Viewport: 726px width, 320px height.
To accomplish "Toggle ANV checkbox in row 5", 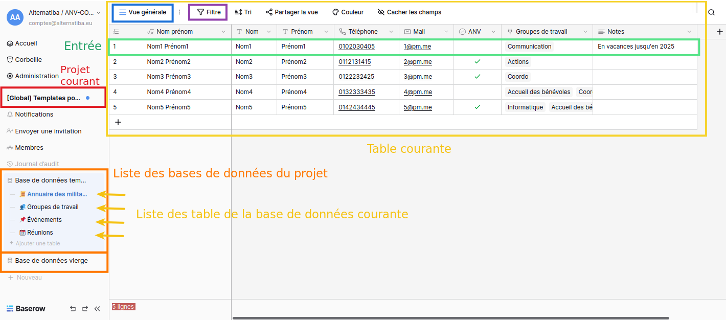I will (x=477, y=107).
